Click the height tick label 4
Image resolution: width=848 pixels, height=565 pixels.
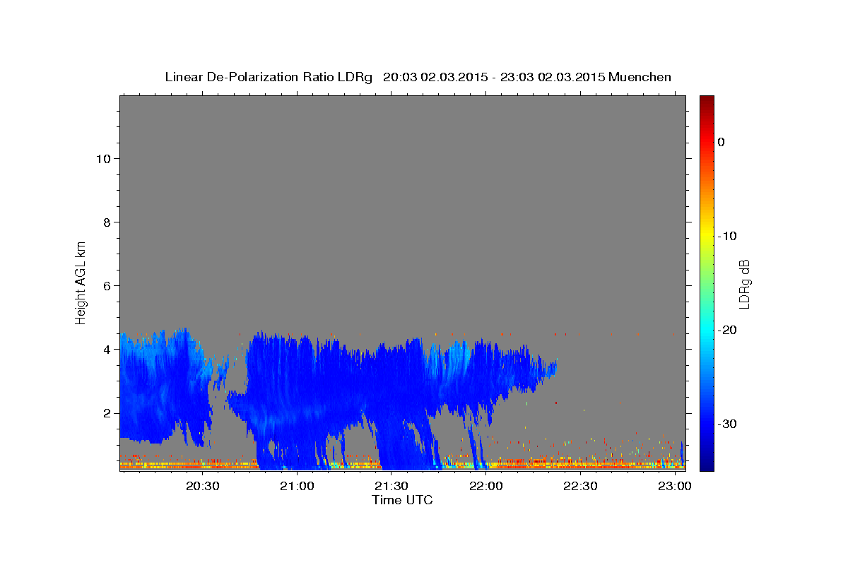coord(105,349)
